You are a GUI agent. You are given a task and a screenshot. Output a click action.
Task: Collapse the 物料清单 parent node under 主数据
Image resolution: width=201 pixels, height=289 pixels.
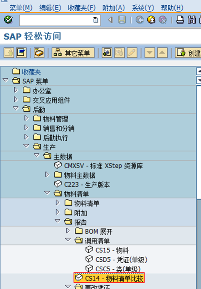(47, 193)
